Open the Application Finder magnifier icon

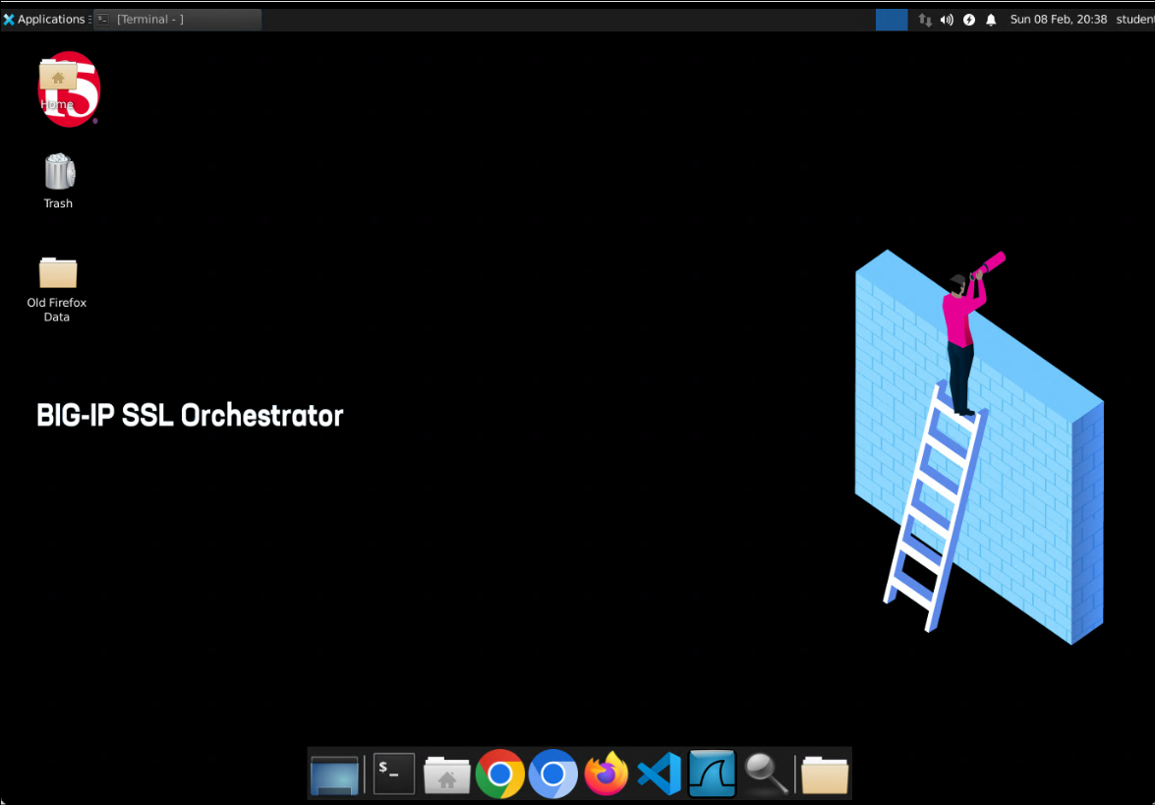pos(766,775)
